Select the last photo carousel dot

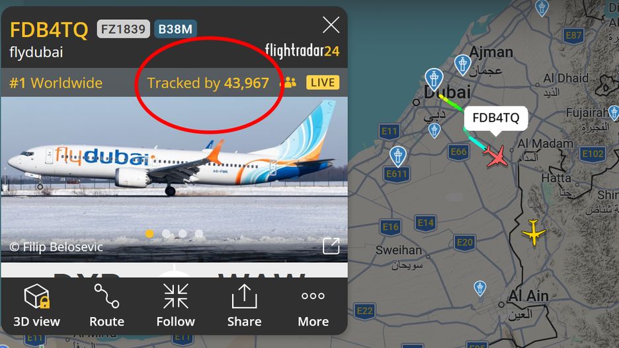click(x=199, y=234)
